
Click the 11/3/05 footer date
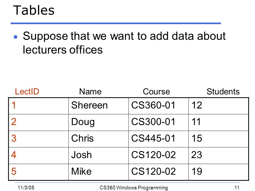[x=26, y=188]
